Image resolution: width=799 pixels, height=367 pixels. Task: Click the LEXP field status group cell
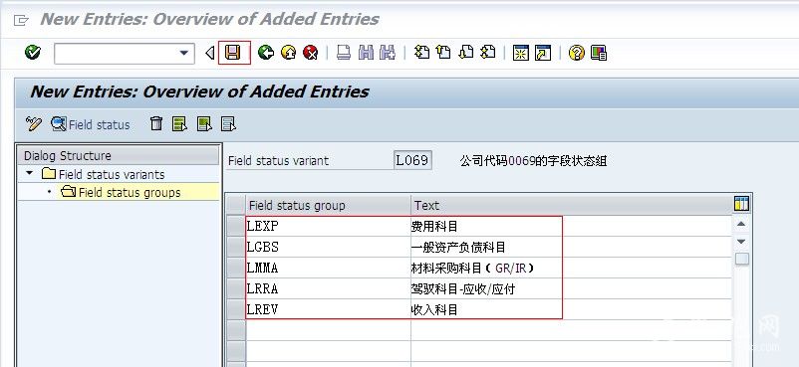point(328,226)
